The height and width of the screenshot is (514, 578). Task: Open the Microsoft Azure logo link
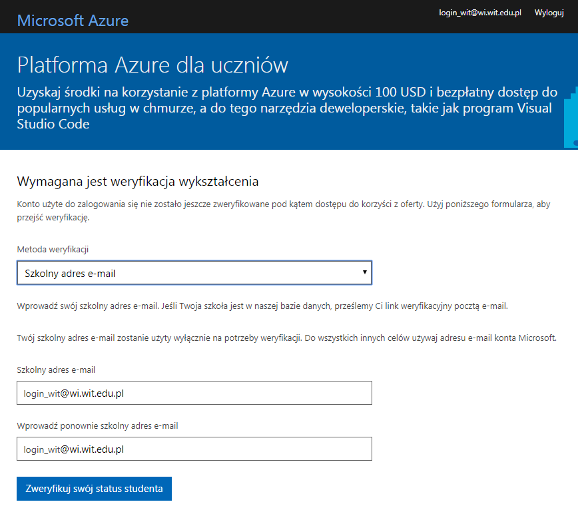coord(73,21)
